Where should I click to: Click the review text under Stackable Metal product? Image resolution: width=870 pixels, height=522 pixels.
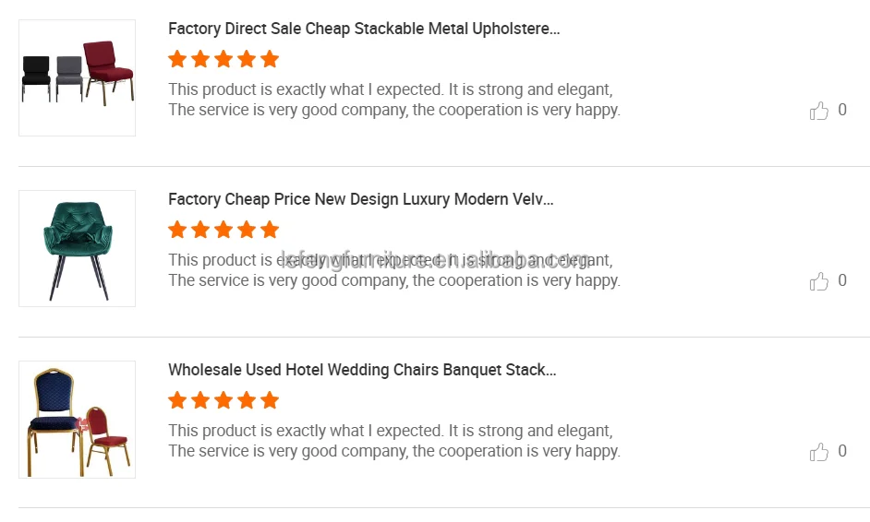[393, 100]
